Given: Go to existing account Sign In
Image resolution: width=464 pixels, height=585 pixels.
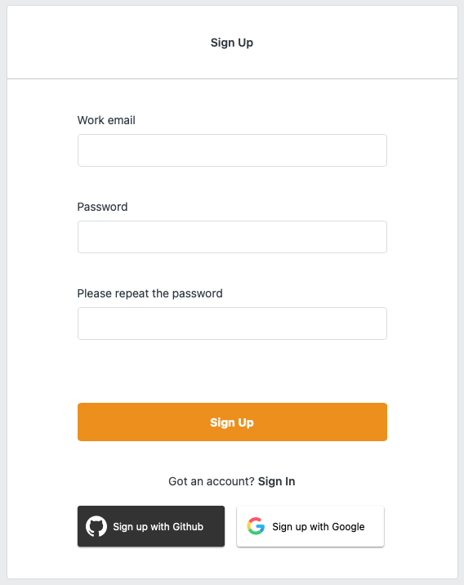Looking at the screenshot, I should tap(276, 481).
